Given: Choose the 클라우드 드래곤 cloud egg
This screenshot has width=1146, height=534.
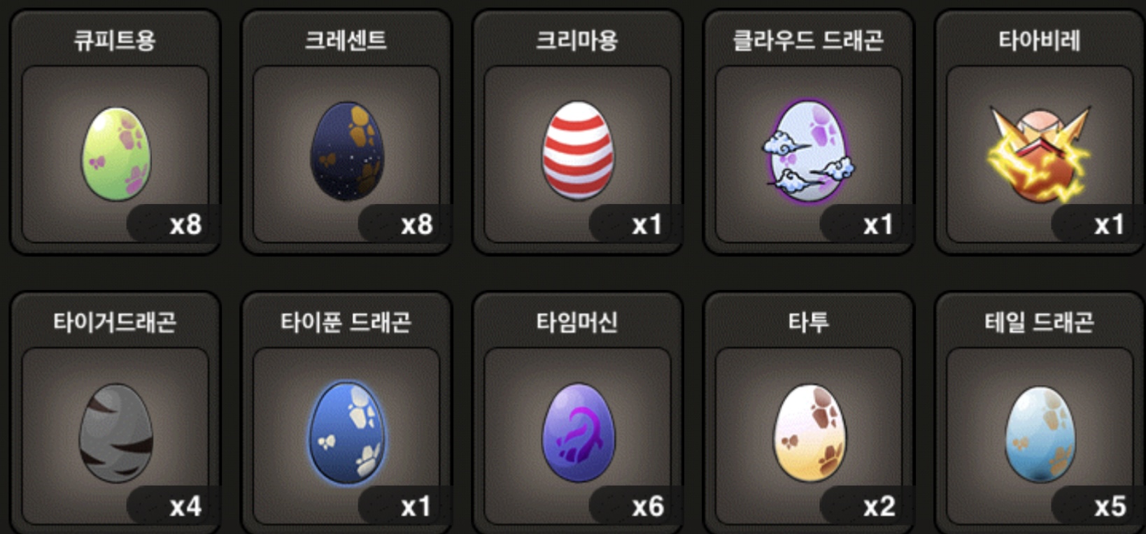Looking at the screenshot, I should 808,151.
